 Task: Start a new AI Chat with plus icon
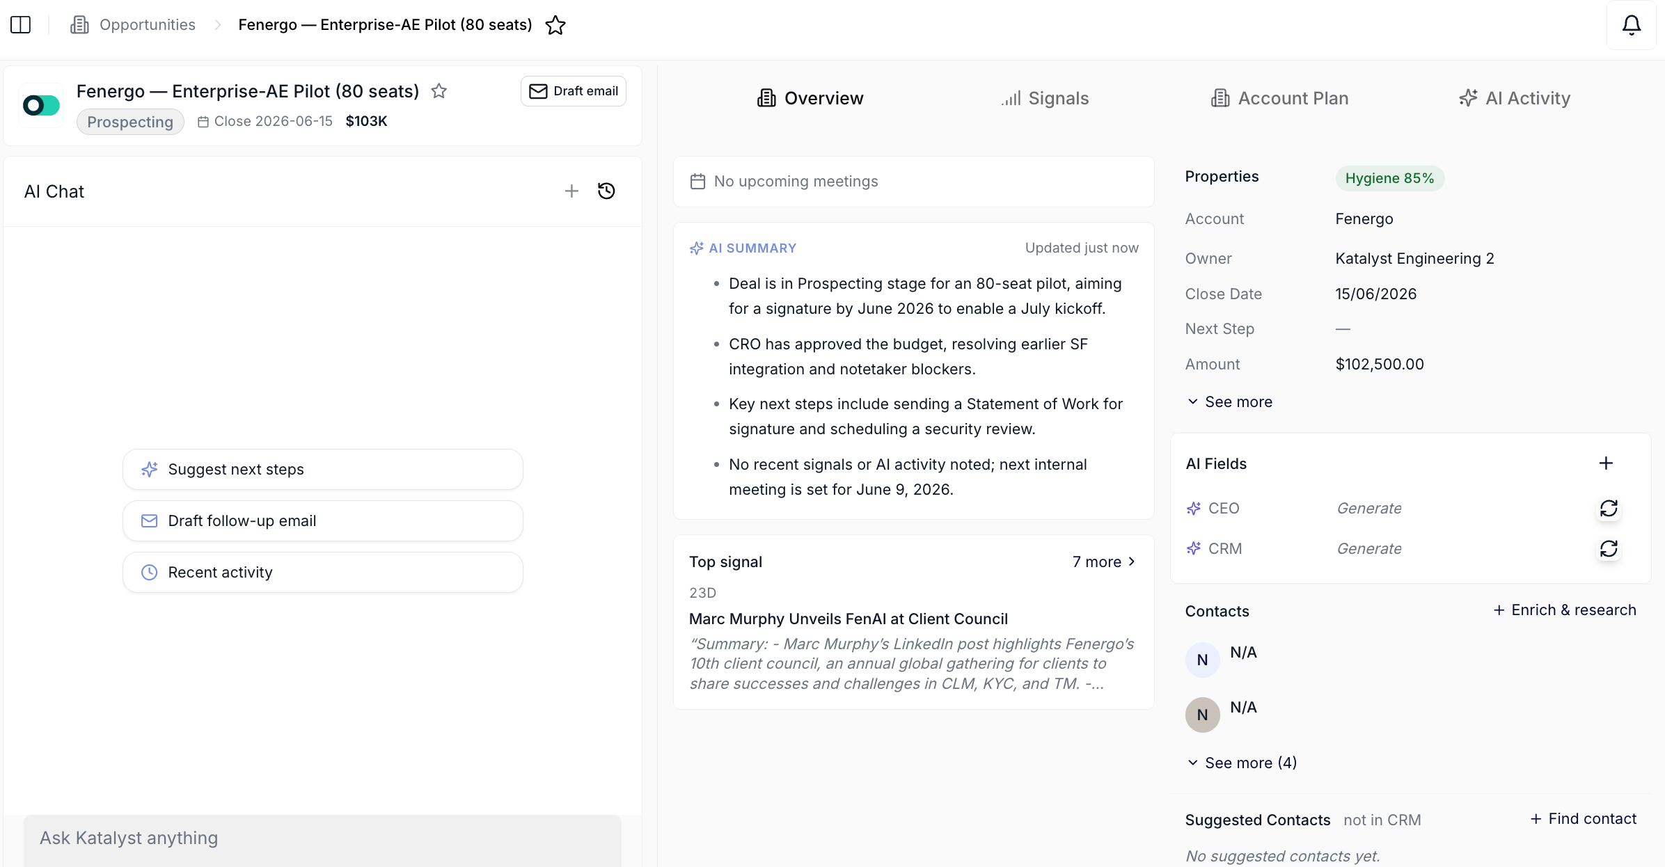click(571, 191)
